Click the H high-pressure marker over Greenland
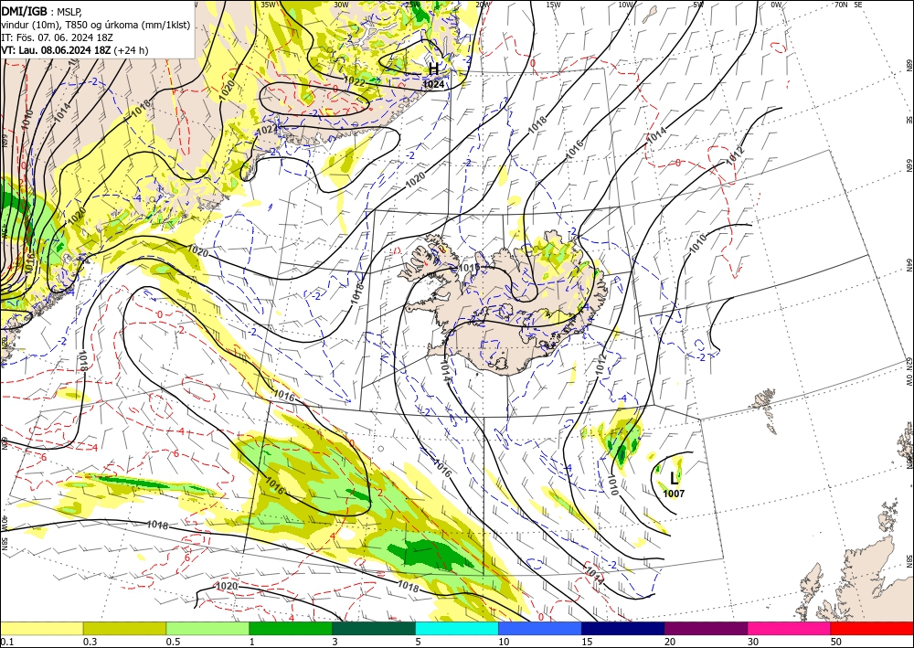 (x=433, y=69)
